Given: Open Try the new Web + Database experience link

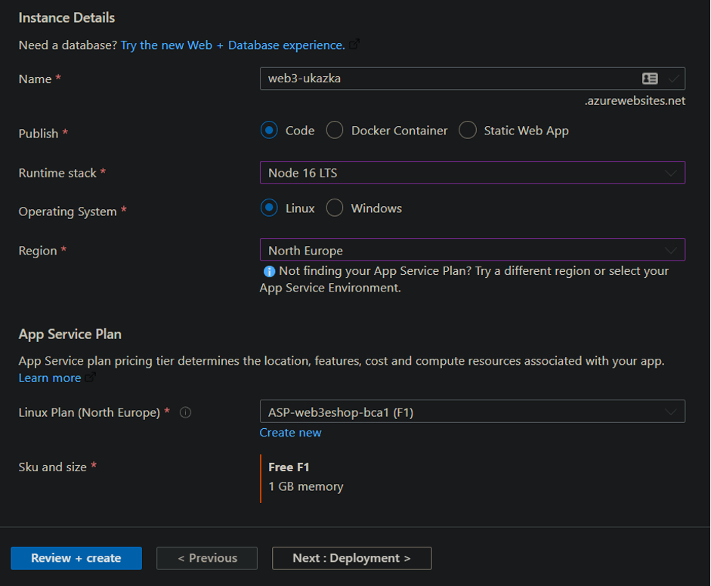Looking at the screenshot, I should pyautogui.click(x=232, y=45).
